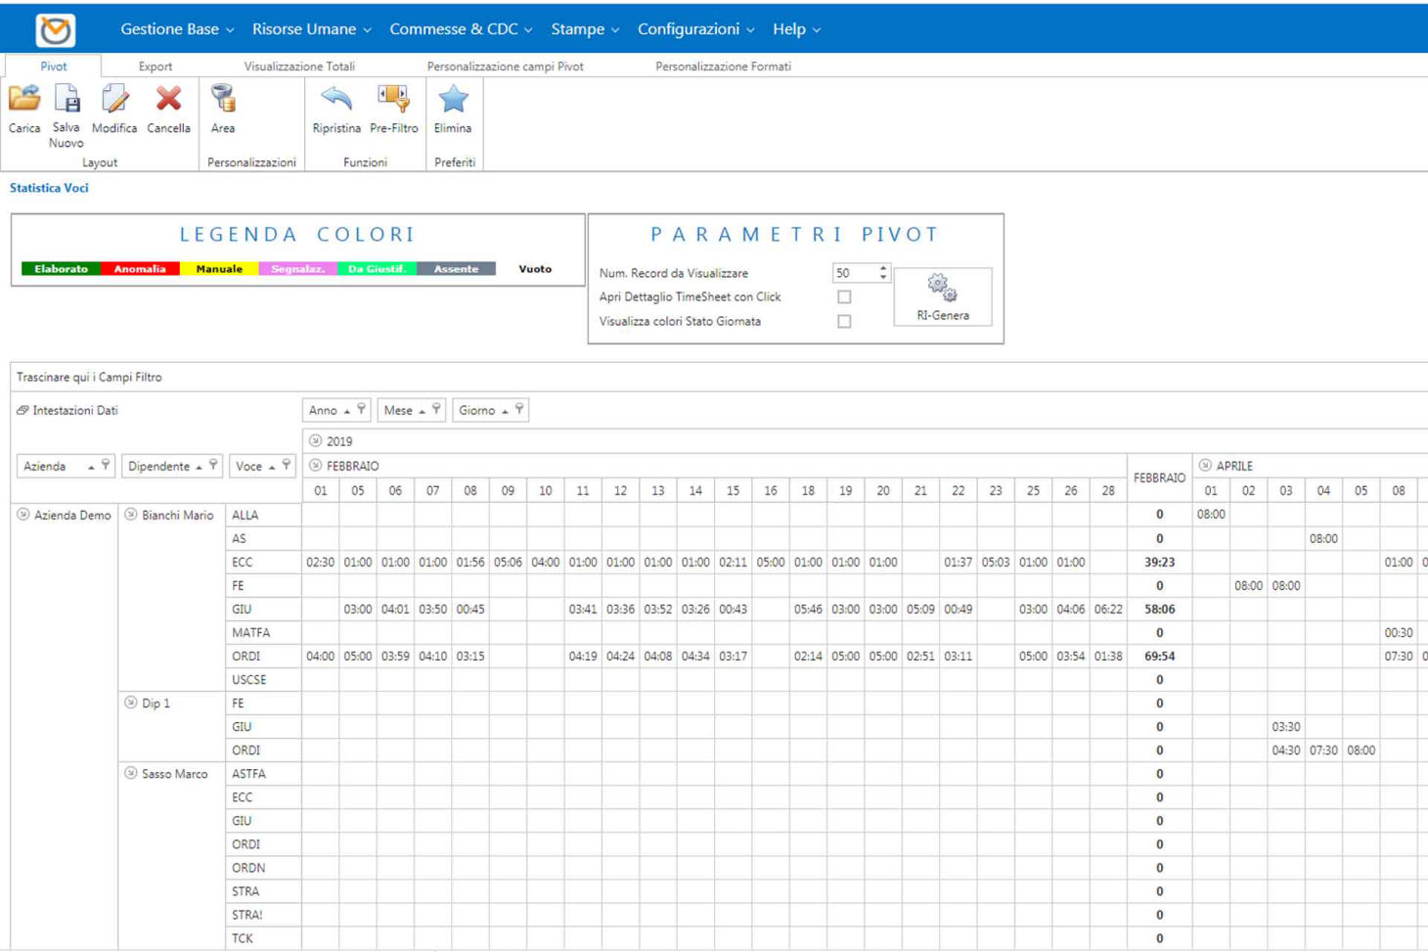Open the Stampe menu
The width and height of the screenshot is (1428, 952).
[585, 29]
